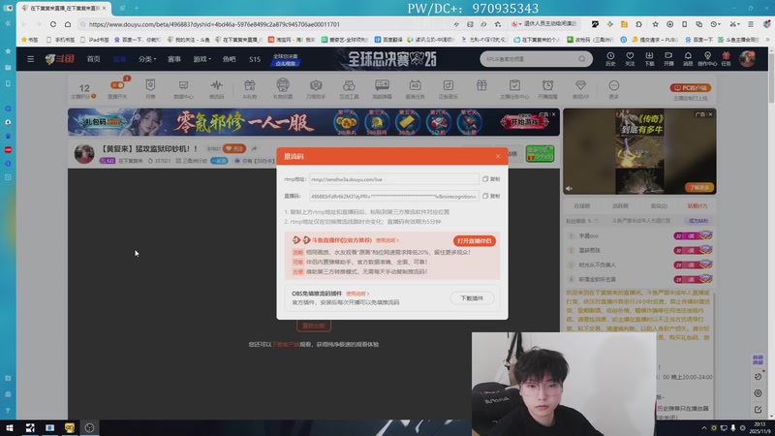
Task: Close the 推流码 dialog
Action: pos(498,156)
